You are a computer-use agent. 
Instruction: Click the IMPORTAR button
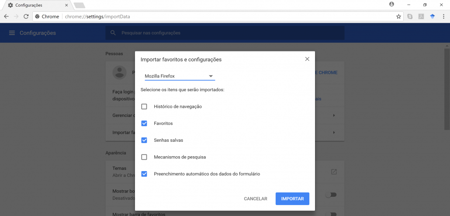click(x=292, y=199)
